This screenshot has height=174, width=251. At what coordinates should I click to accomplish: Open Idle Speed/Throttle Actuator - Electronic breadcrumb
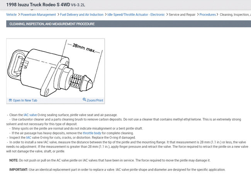136,15
